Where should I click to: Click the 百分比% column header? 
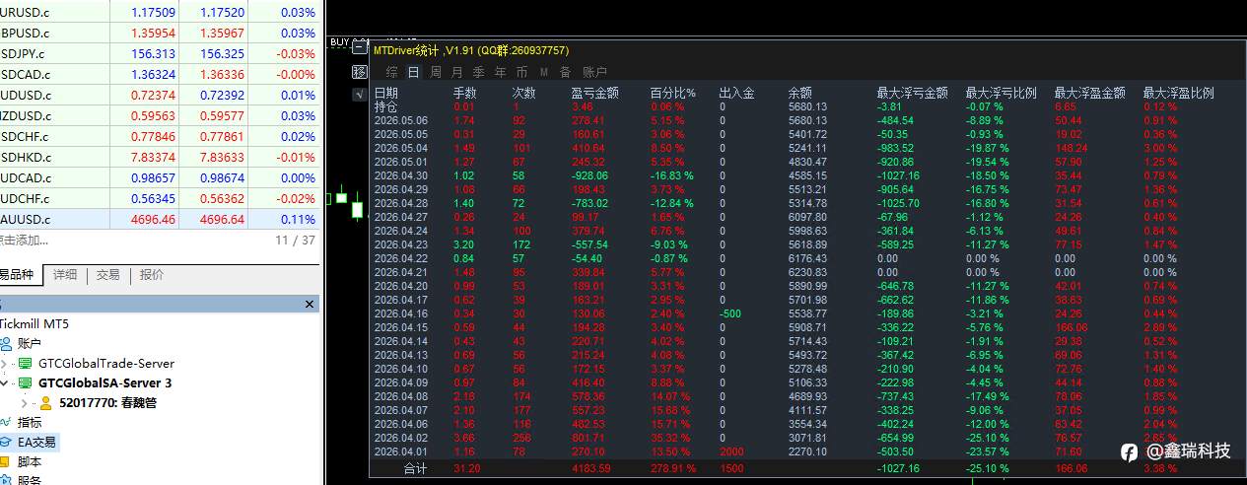point(673,93)
